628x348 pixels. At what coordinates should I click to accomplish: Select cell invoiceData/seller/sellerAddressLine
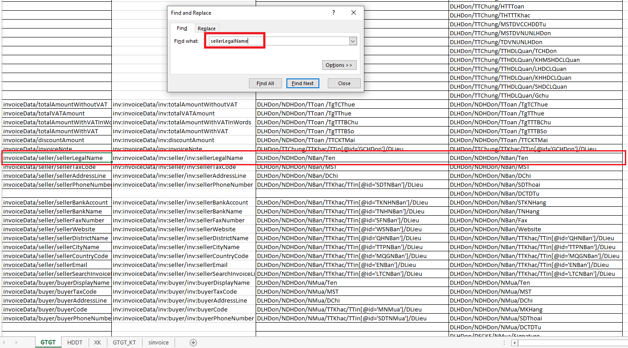tap(57, 176)
